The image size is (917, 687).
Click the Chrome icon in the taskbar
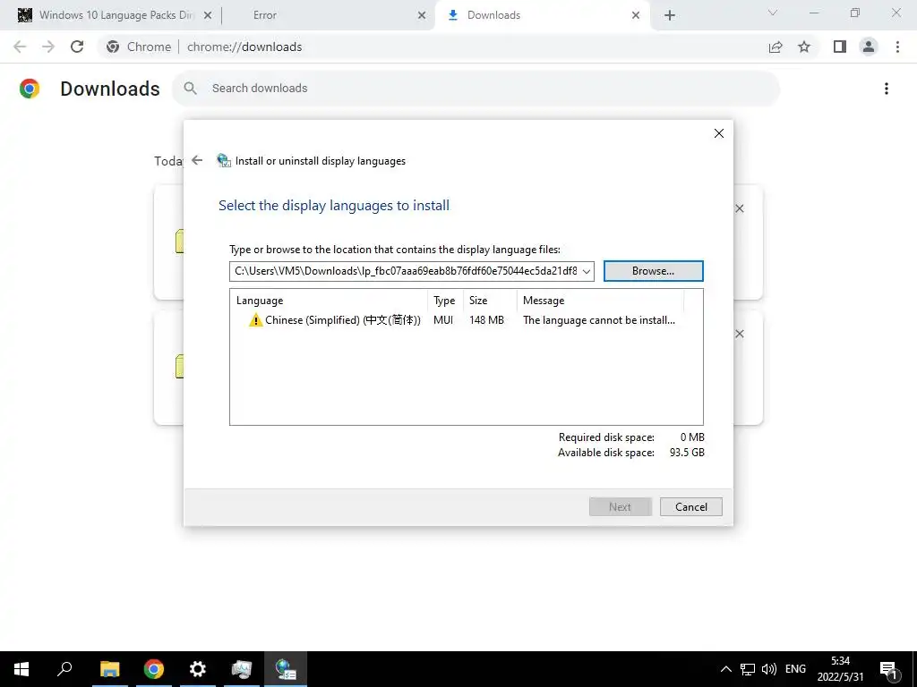click(x=154, y=669)
